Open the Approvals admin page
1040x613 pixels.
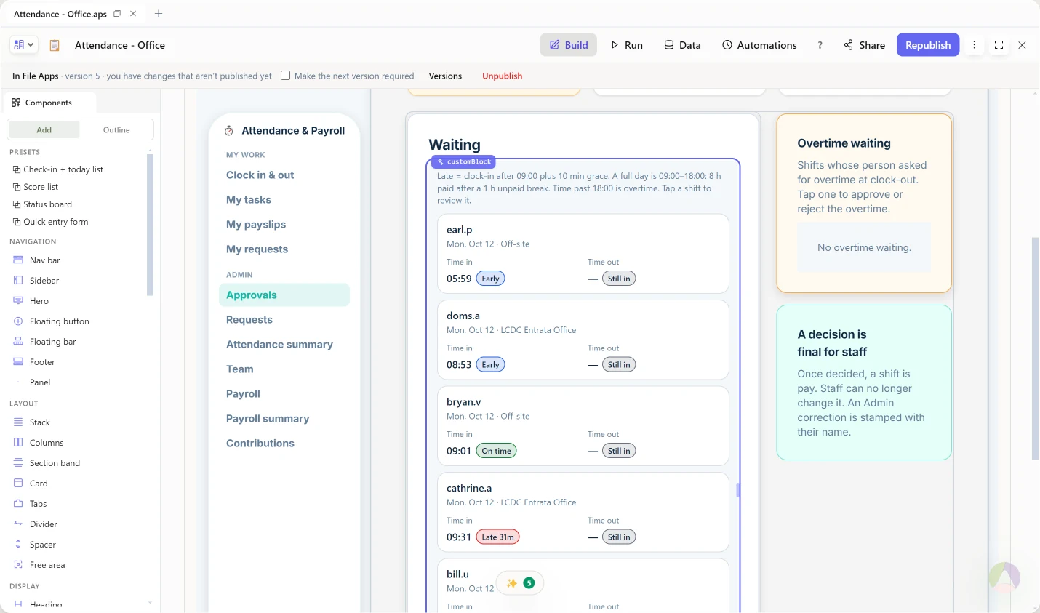pos(284,295)
